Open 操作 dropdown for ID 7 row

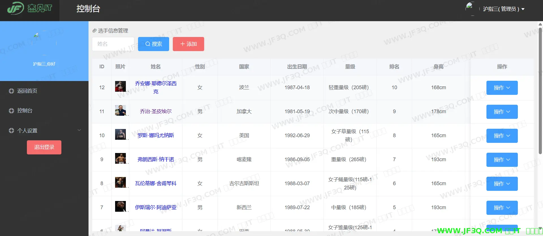click(x=502, y=208)
